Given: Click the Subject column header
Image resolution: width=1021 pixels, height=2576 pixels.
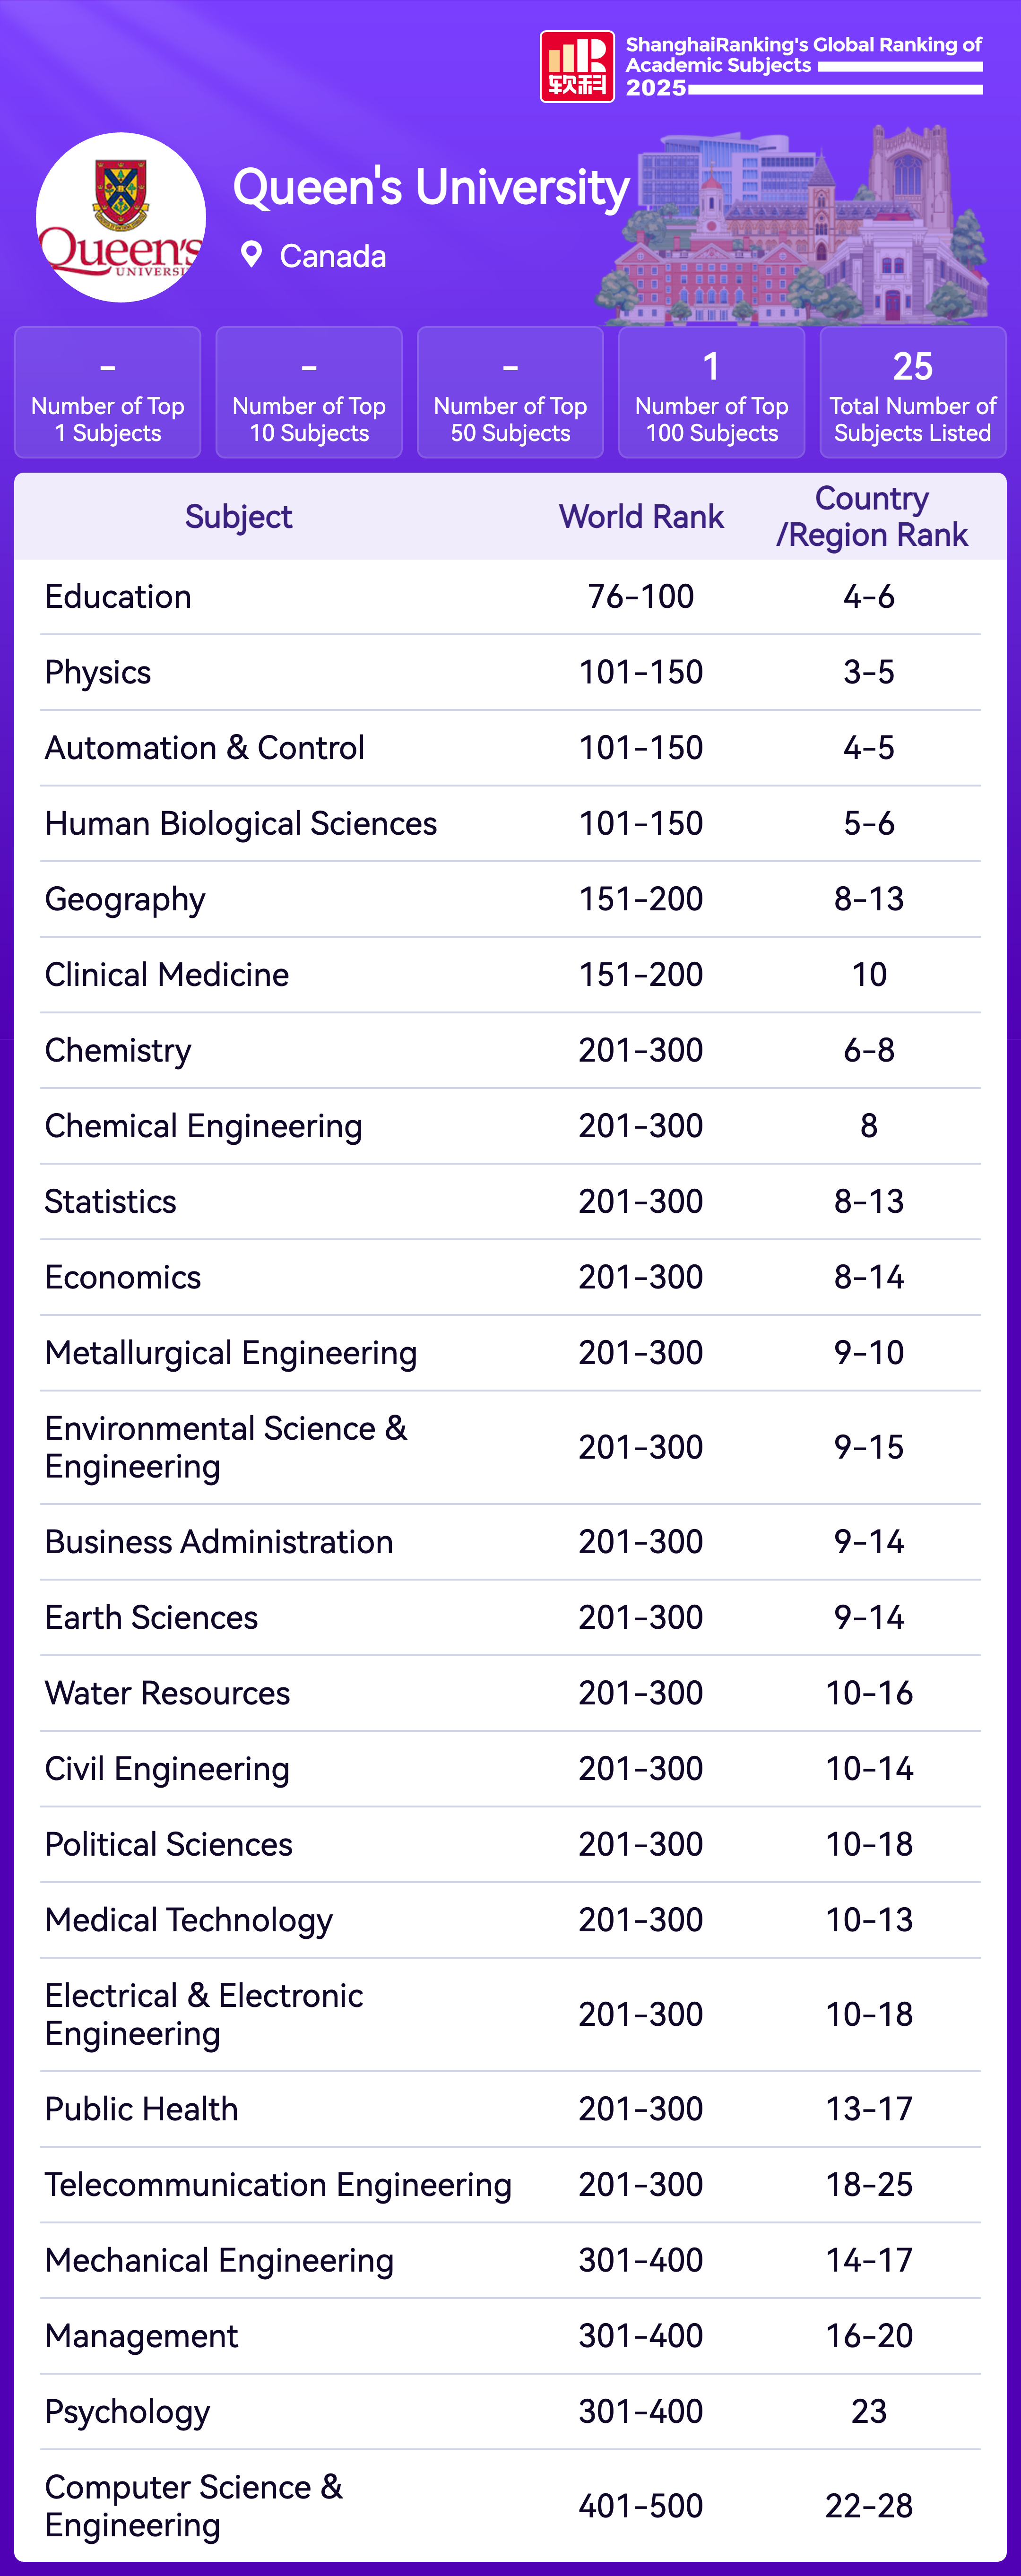Looking at the screenshot, I should [238, 517].
